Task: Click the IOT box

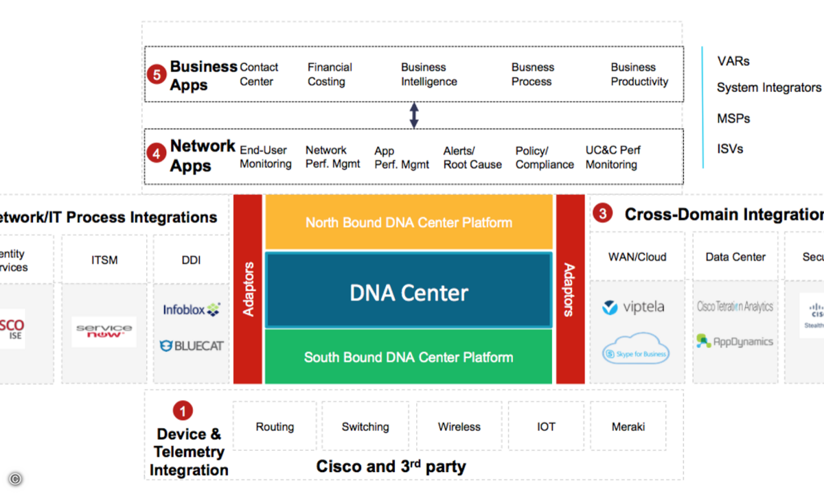Action: coord(547,427)
